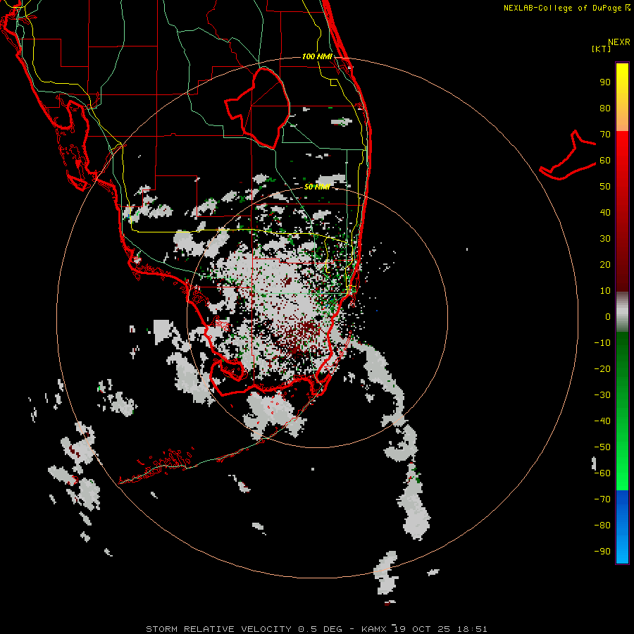Click the Bahamas island outline on map
Viewport: 634px width, 634px height.
coord(568,155)
